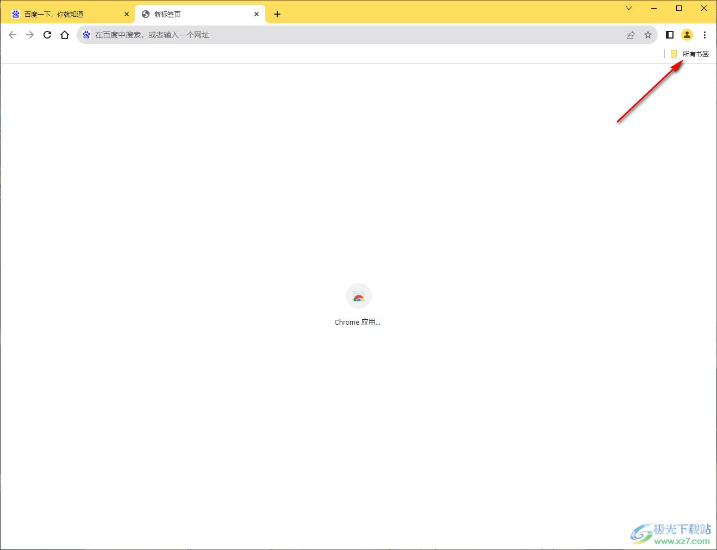
Task: Switch to the 新标签页 tab
Action: 200,14
